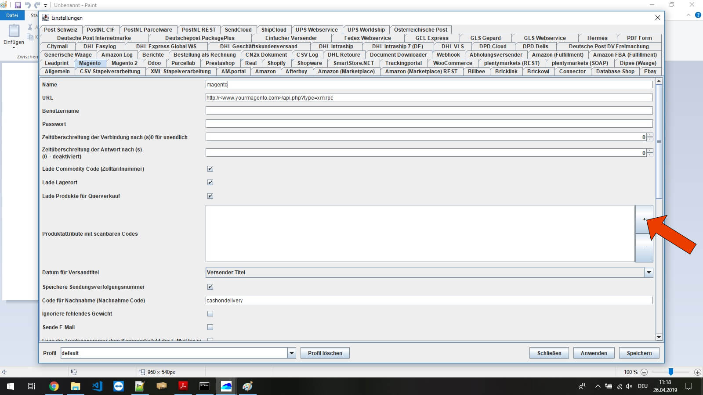Click the Profil löschen button
The height and width of the screenshot is (395, 703).
click(x=325, y=353)
